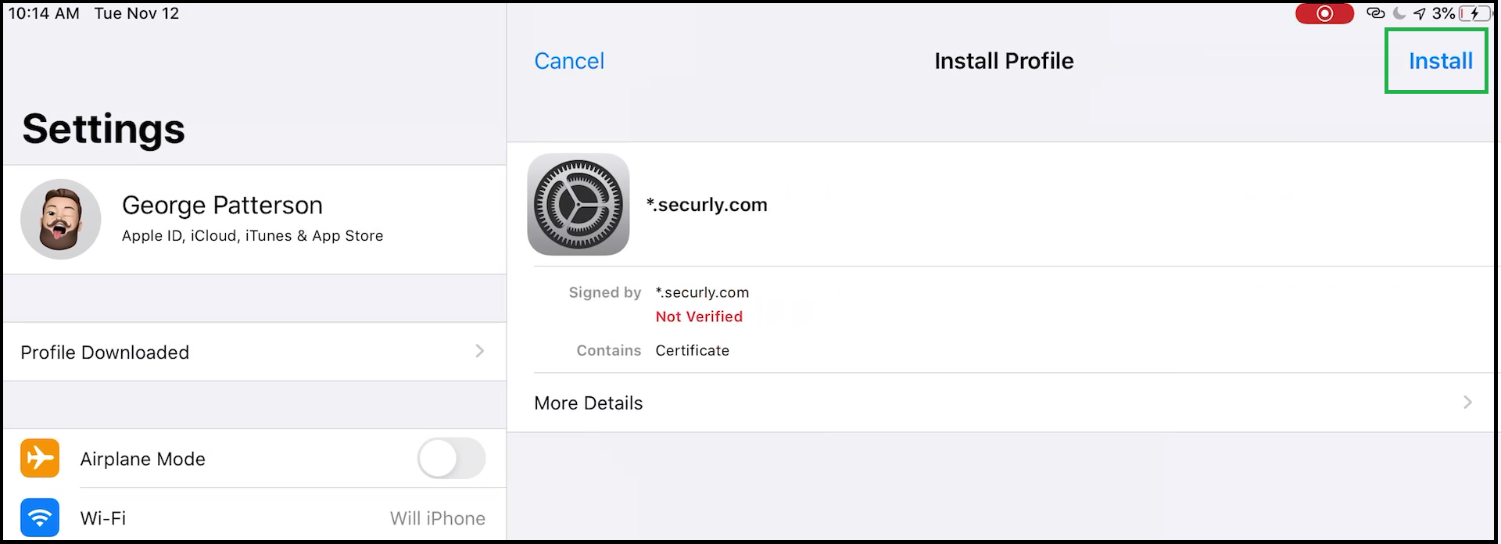Image resolution: width=1501 pixels, height=544 pixels.
Task: Expand More Details chevron
Action: (1467, 403)
